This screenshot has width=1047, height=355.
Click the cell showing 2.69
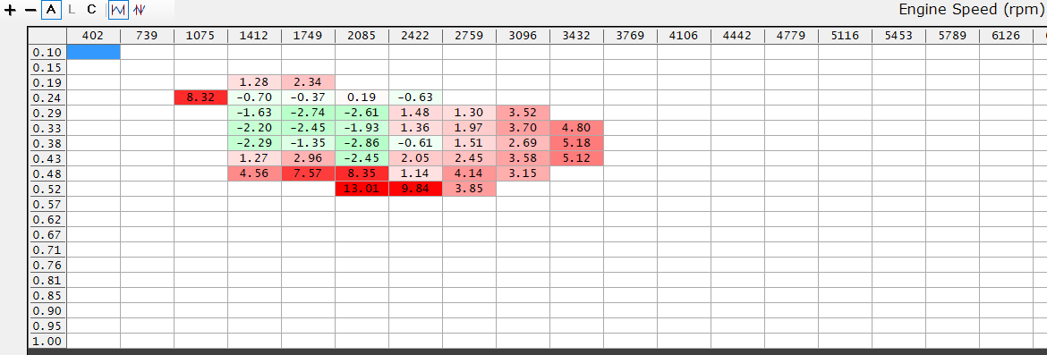(x=523, y=143)
